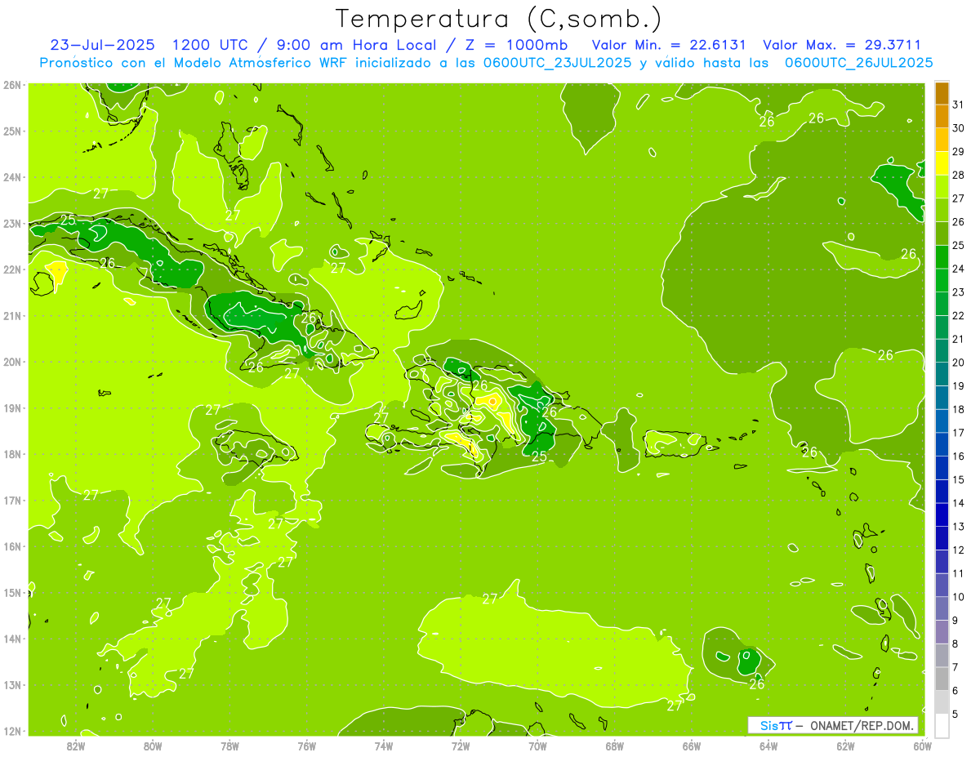Click latitude axis label "22N"

tap(12, 269)
